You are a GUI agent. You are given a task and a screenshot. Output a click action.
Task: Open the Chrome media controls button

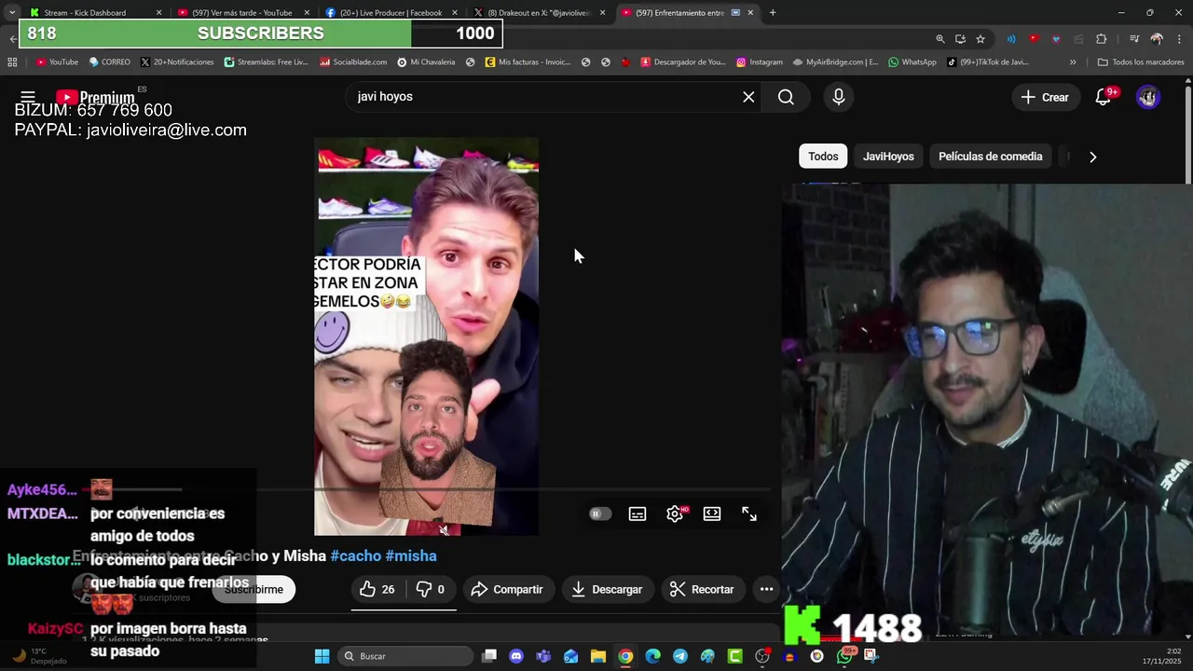tap(1134, 38)
